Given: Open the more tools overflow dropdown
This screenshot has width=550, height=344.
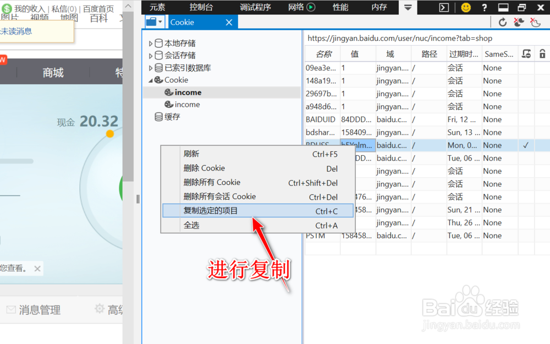Looking at the screenshot, I should click(408, 7).
